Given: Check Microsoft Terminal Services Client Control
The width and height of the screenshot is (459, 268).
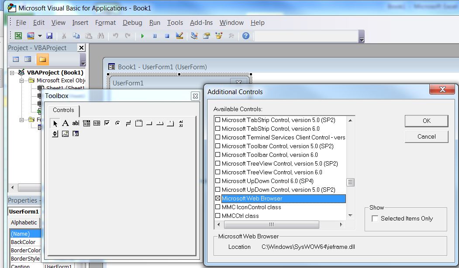Looking at the screenshot, I should point(218,137).
